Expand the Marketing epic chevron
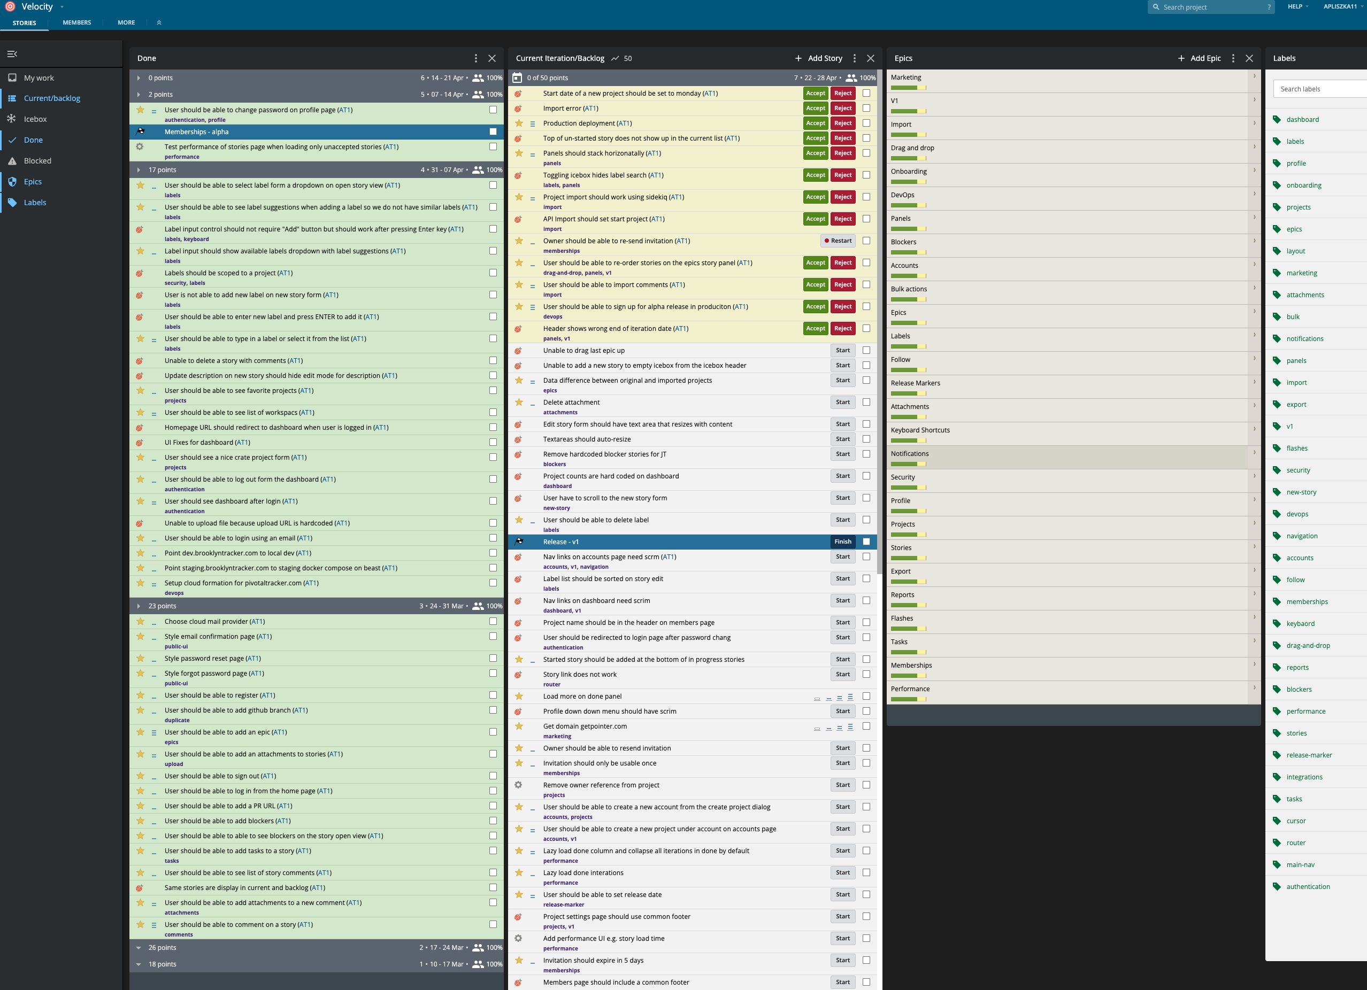 click(1254, 76)
